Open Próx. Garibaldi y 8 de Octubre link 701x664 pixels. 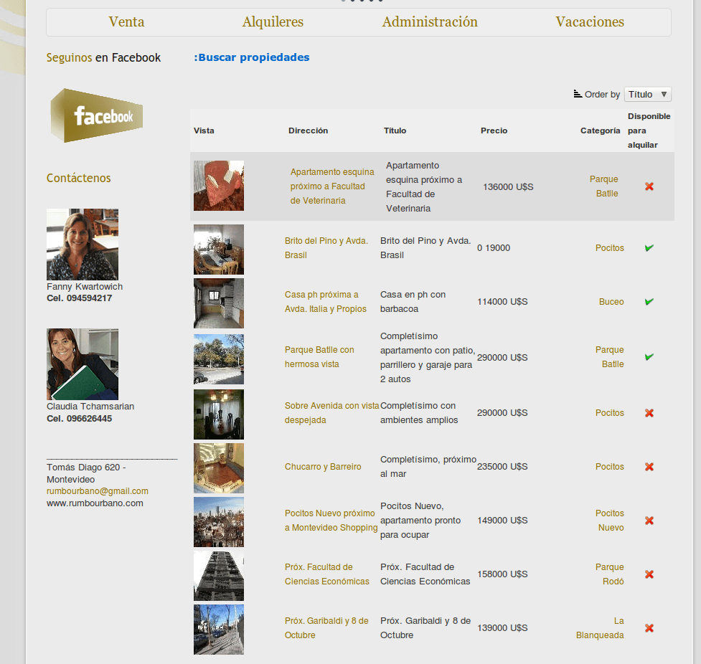point(326,628)
